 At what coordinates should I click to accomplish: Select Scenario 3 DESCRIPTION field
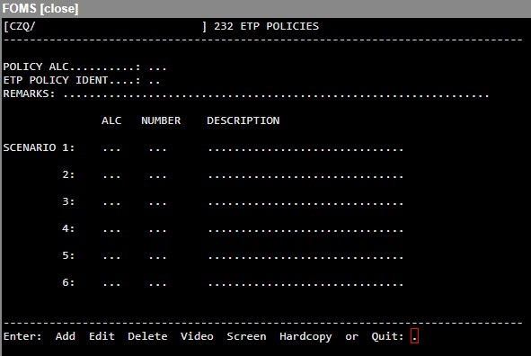305,202
